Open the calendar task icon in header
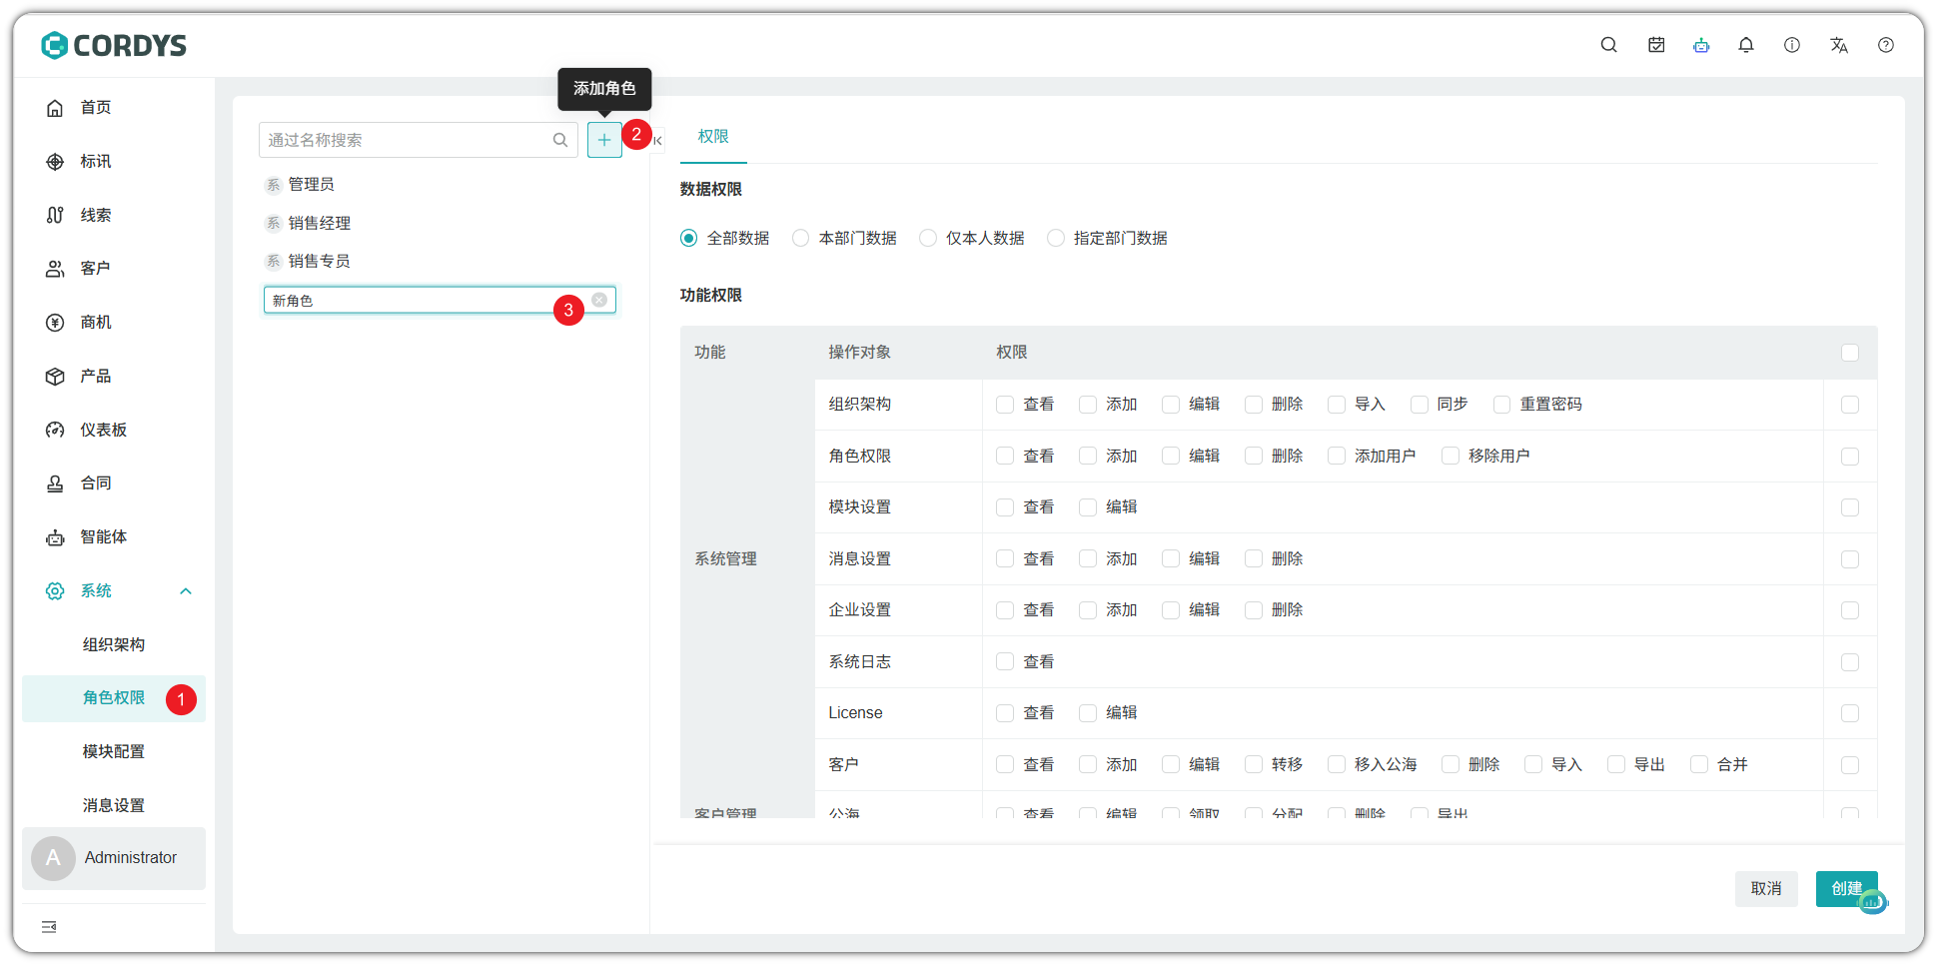The width and height of the screenshot is (1937, 965). point(1655,45)
